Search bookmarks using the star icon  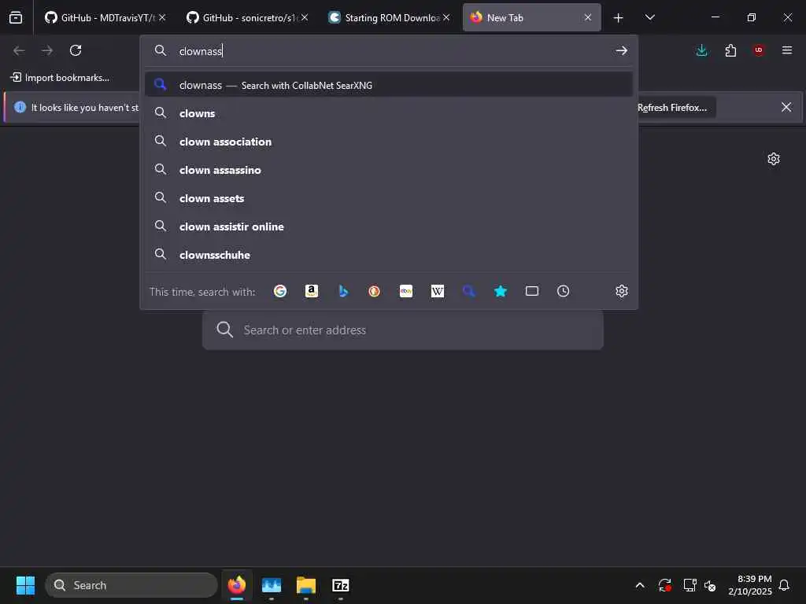pos(500,291)
